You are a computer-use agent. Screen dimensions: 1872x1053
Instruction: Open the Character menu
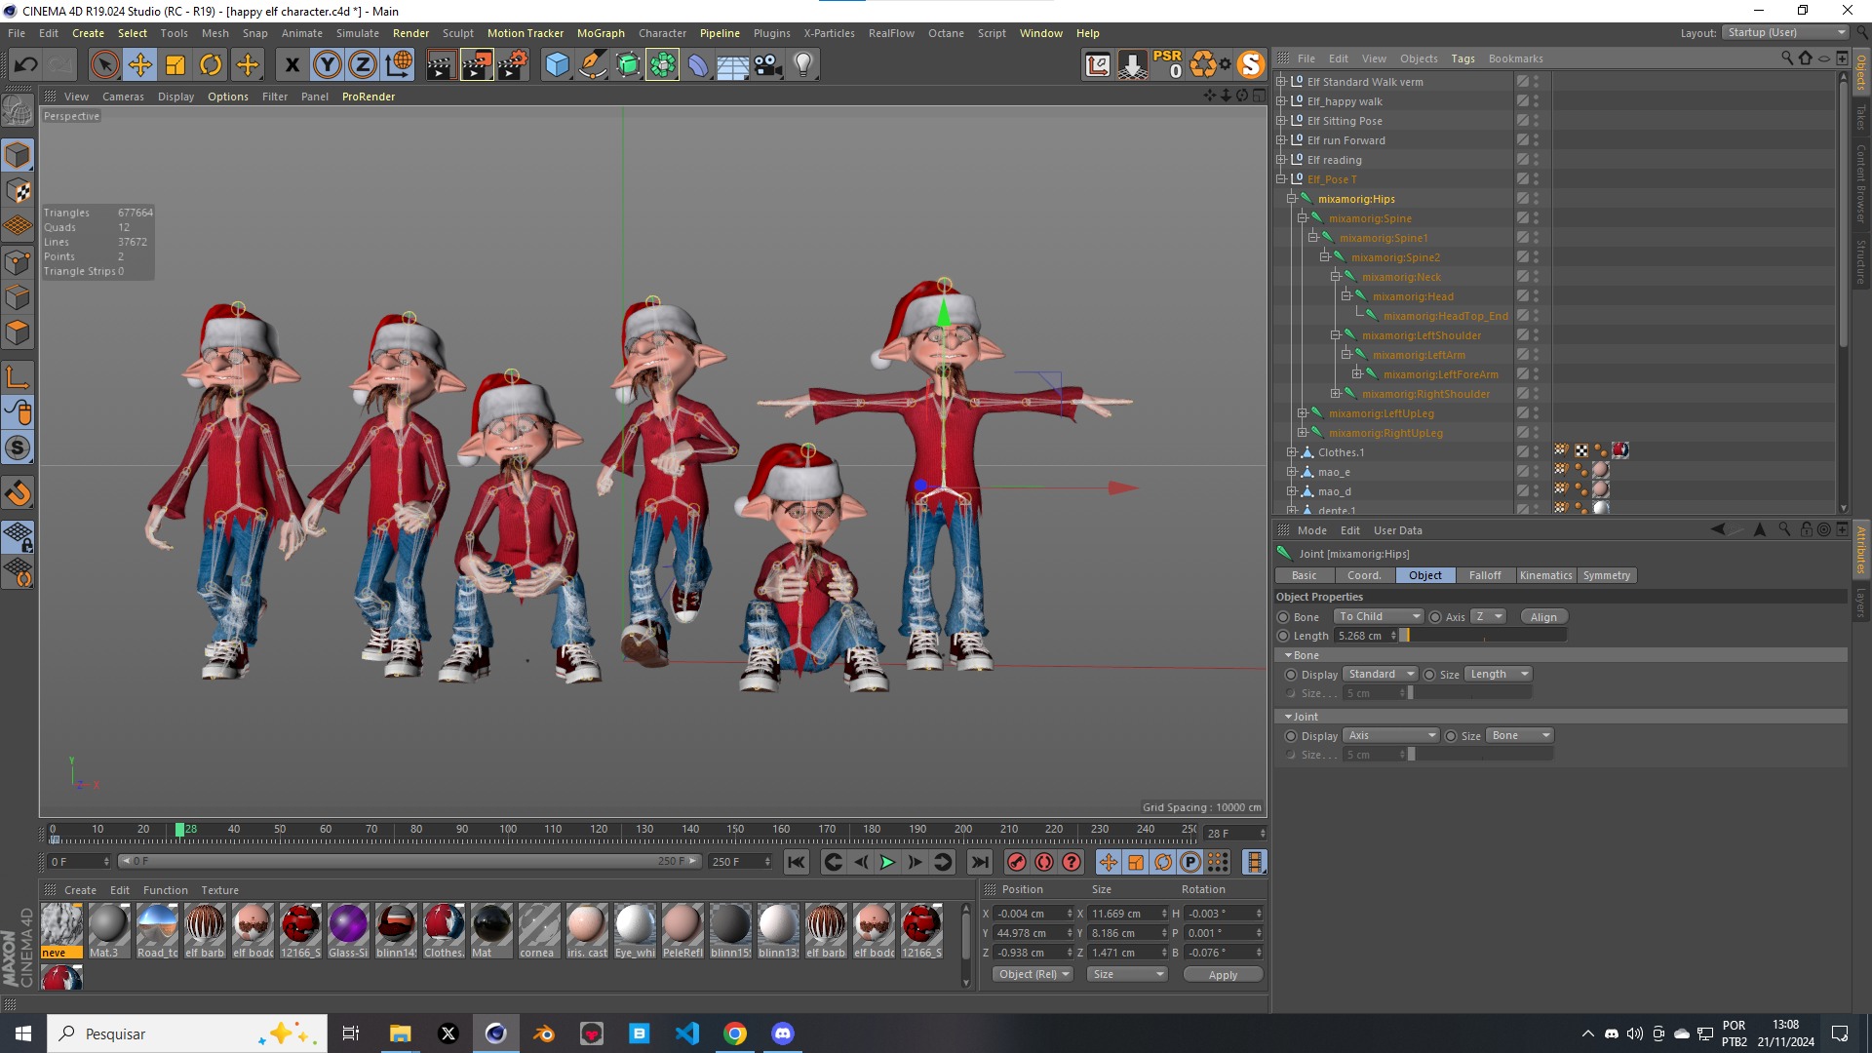coord(662,33)
